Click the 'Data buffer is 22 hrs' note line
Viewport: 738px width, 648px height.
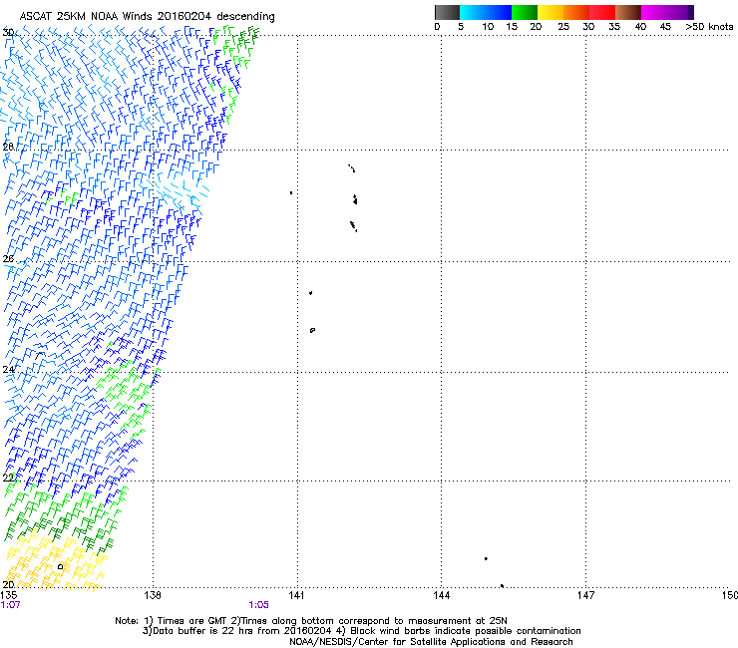(361, 631)
